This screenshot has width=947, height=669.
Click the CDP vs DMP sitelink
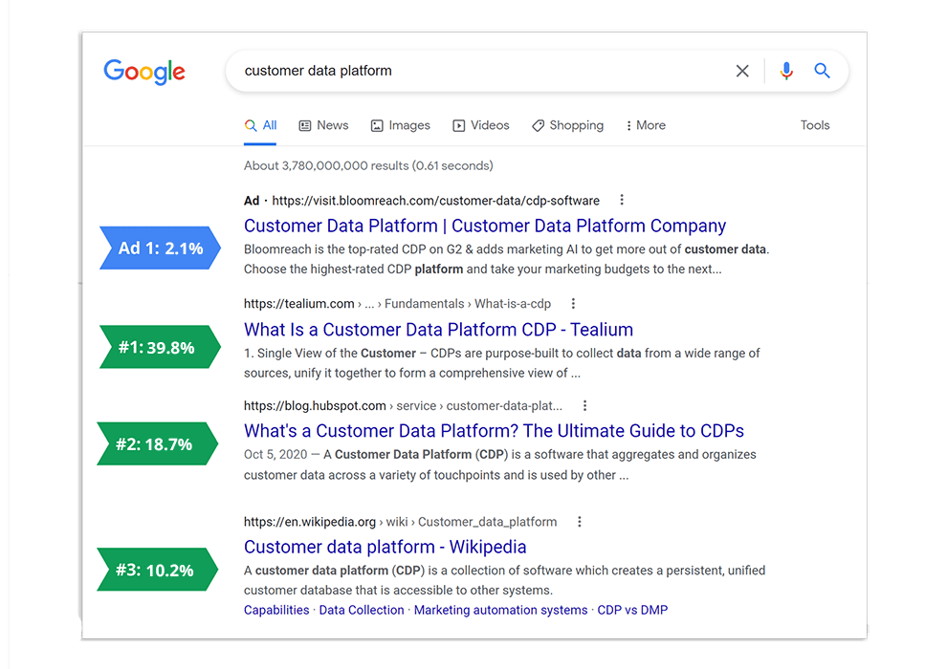632,610
